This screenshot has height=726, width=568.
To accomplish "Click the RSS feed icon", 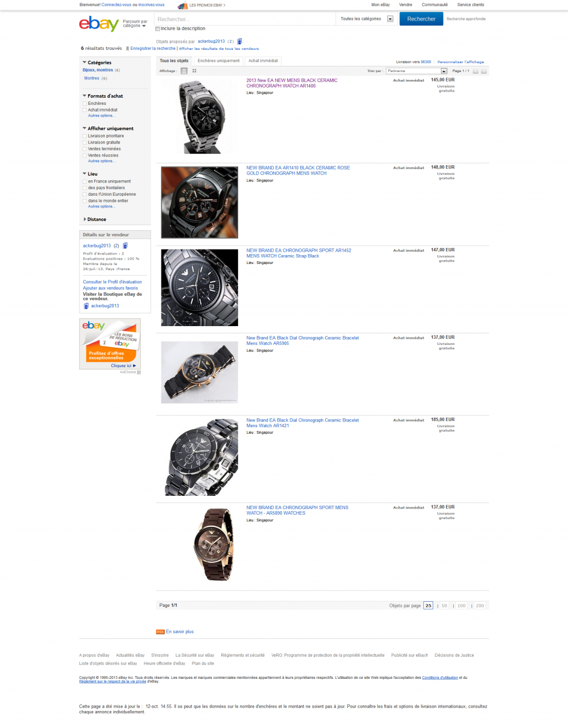I will 160,632.
